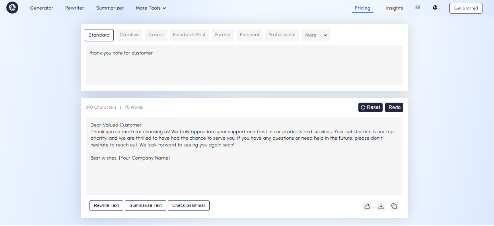Open the mail envelope icon
Viewport: 494px width, 226px height.
click(x=418, y=8)
